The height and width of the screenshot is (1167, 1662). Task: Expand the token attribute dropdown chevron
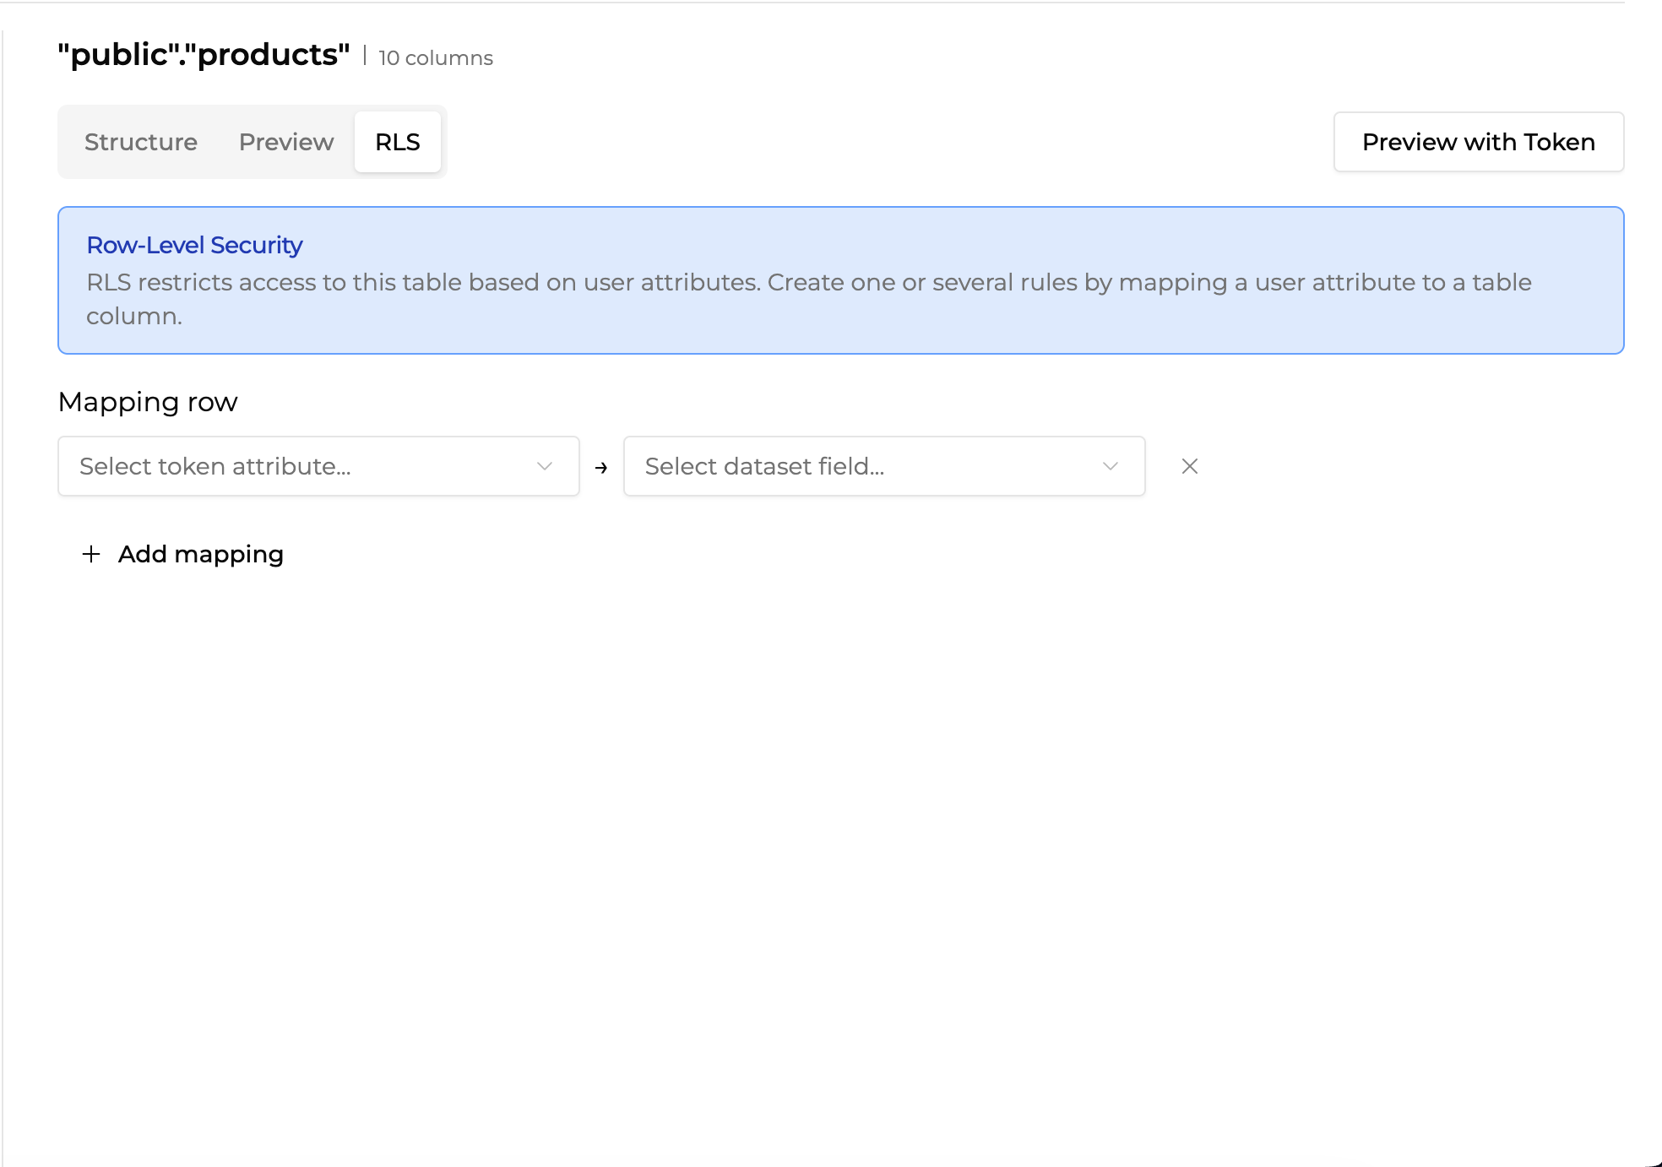pos(545,466)
